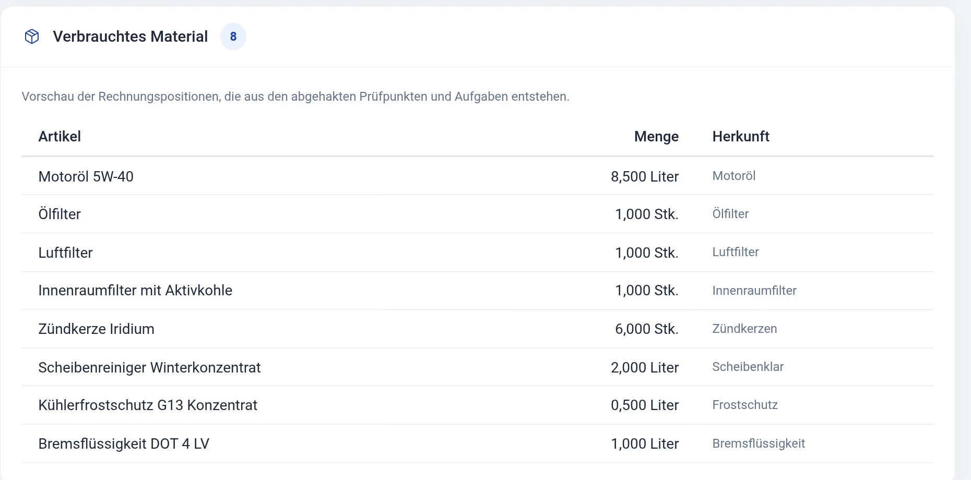
Task: Click the Herkunft value Bremsflüssigkeit
Action: 759,443
